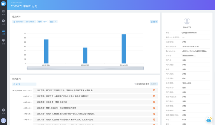
Task: Click the user ID 2005778 under the avatar
Action: click(x=187, y=27)
